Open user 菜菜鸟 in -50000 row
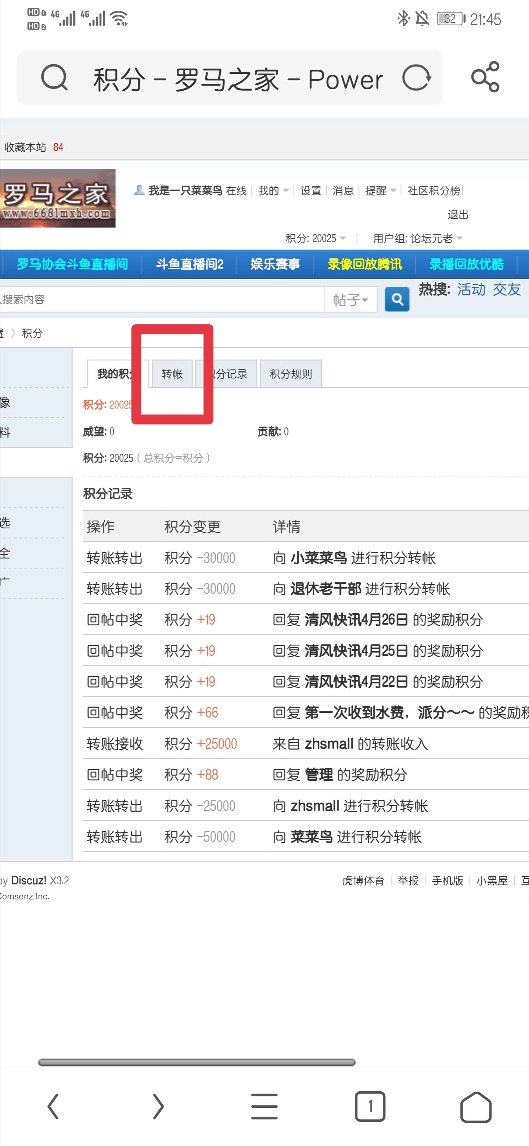The height and width of the screenshot is (1146, 529). [x=312, y=837]
